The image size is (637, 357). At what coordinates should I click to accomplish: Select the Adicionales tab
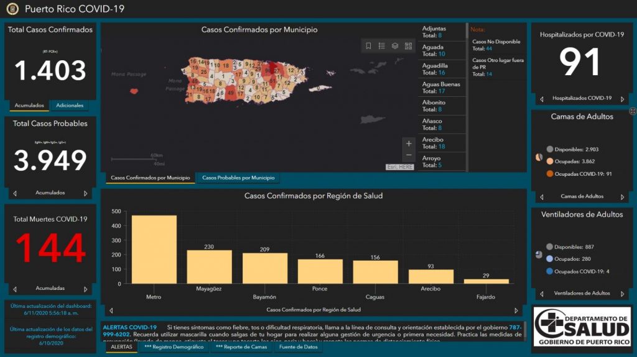(x=70, y=106)
